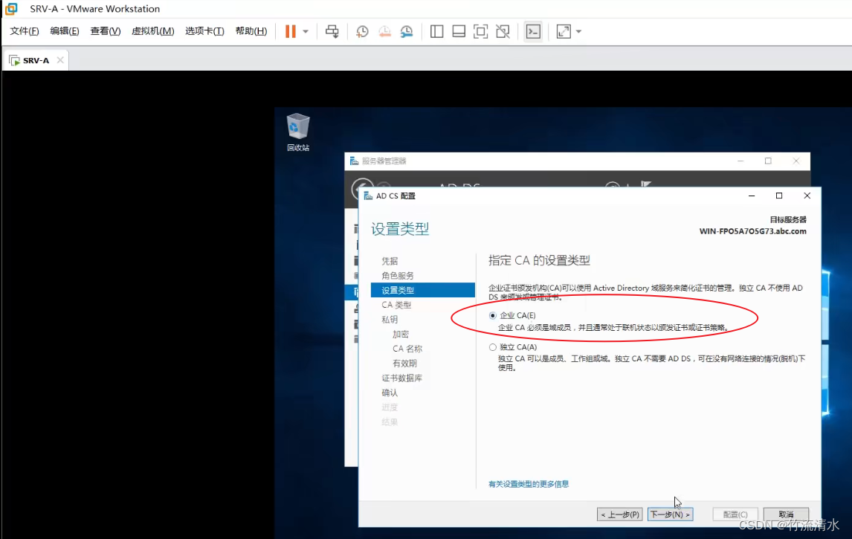Revert the VM to its previous snapshot
The image size is (852, 539).
click(384, 31)
